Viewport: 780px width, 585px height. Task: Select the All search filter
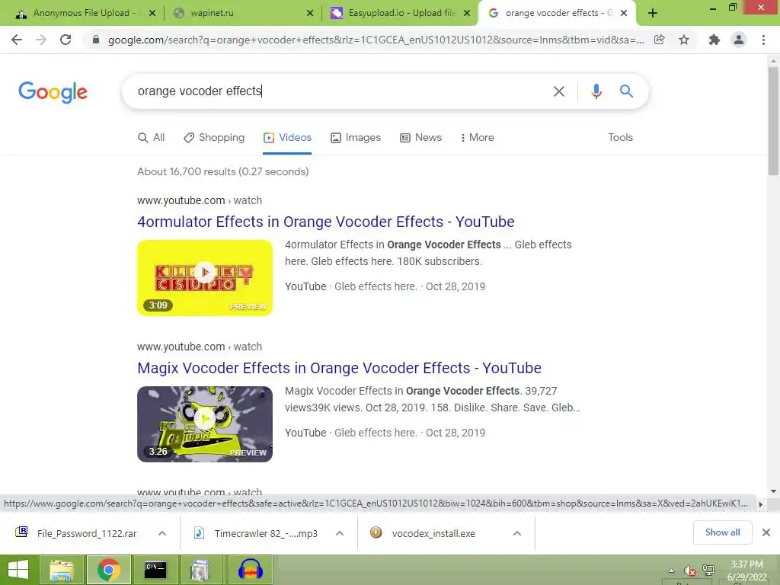(x=152, y=137)
